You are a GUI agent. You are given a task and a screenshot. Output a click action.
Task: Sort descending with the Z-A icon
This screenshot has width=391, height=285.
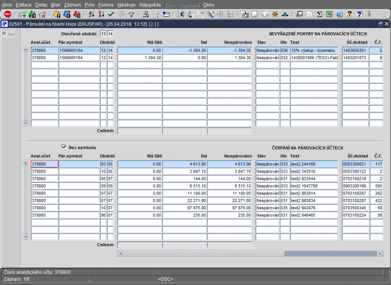pos(101,14)
